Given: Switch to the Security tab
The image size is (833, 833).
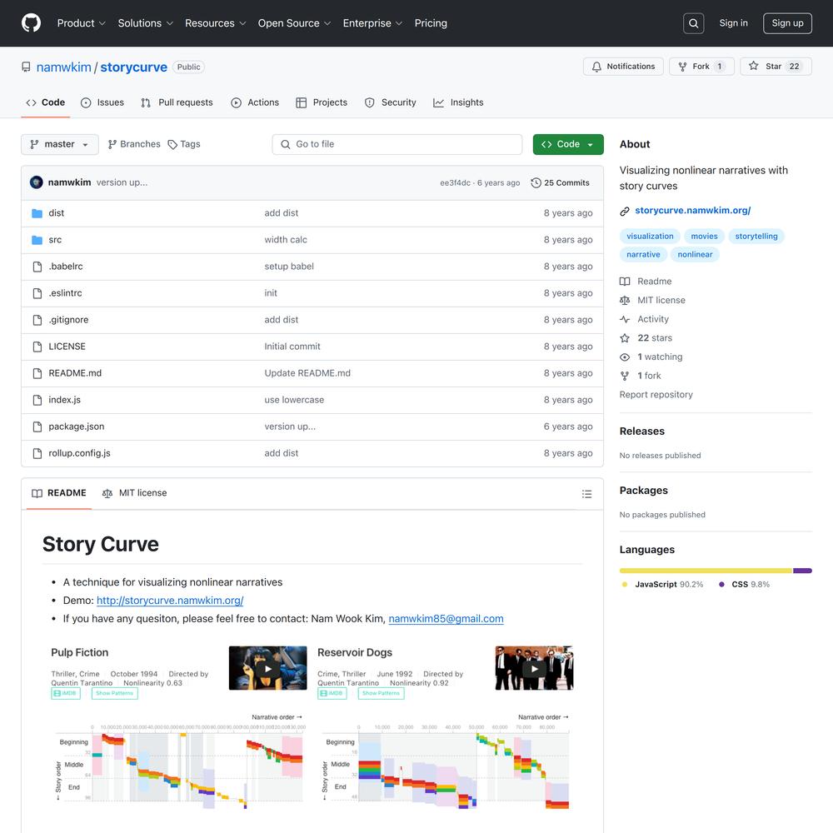Looking at the screenshot, I should [391, 102].
